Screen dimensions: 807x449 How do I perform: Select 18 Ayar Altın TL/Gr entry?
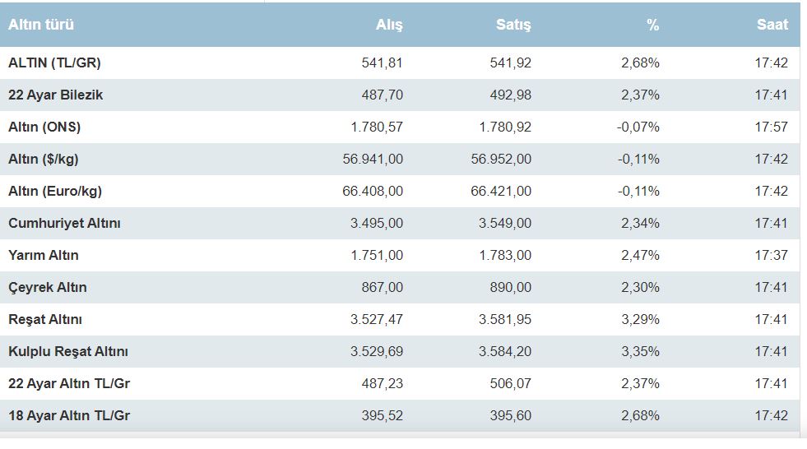pos(69,415)
